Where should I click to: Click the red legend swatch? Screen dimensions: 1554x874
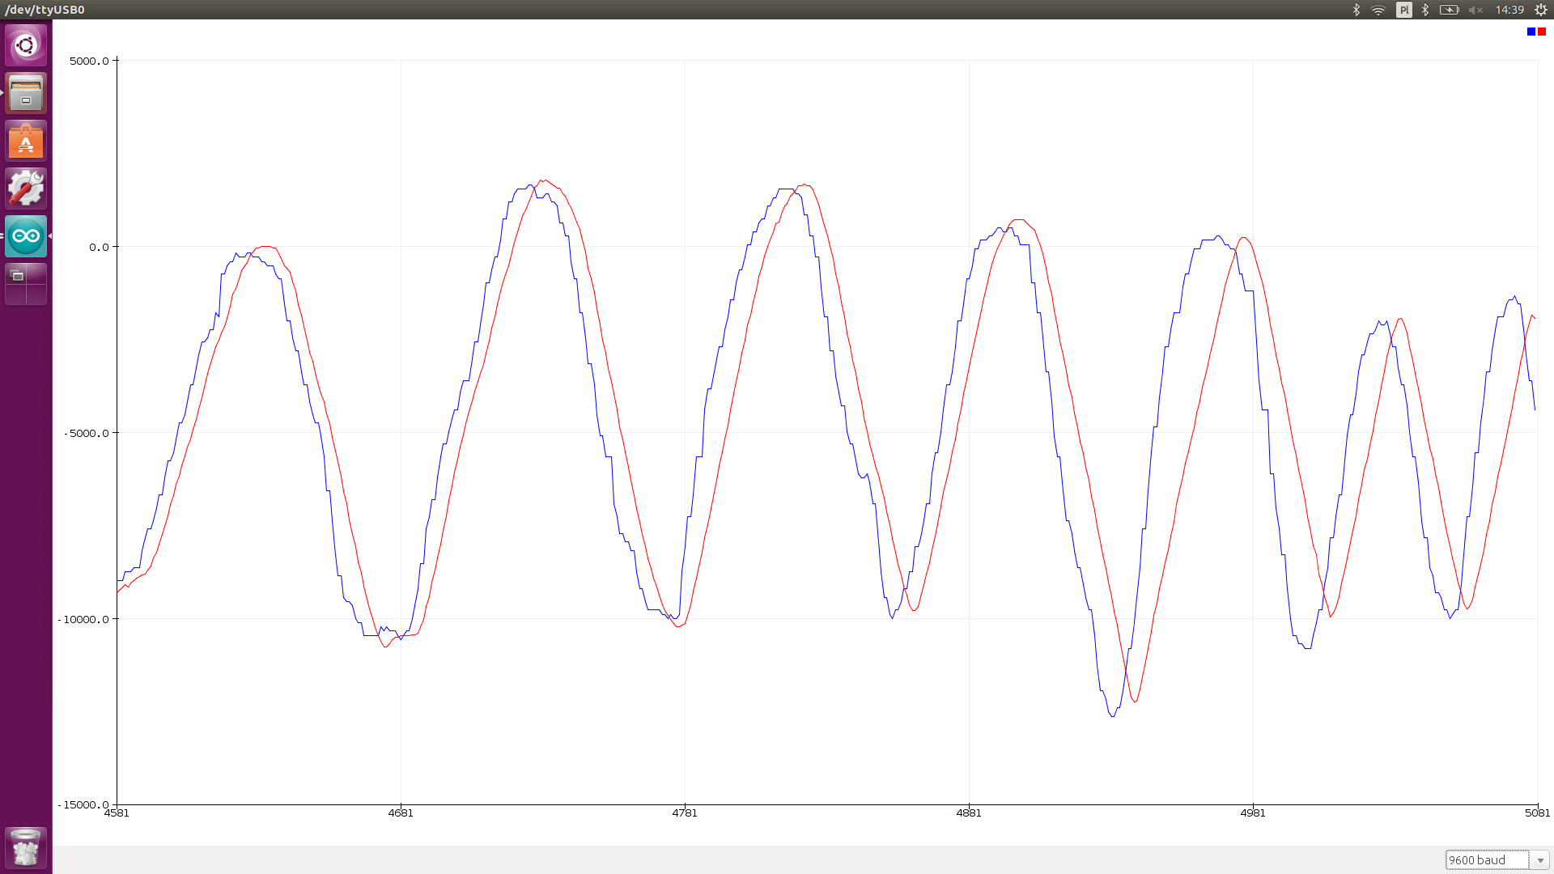[1542, 32]
